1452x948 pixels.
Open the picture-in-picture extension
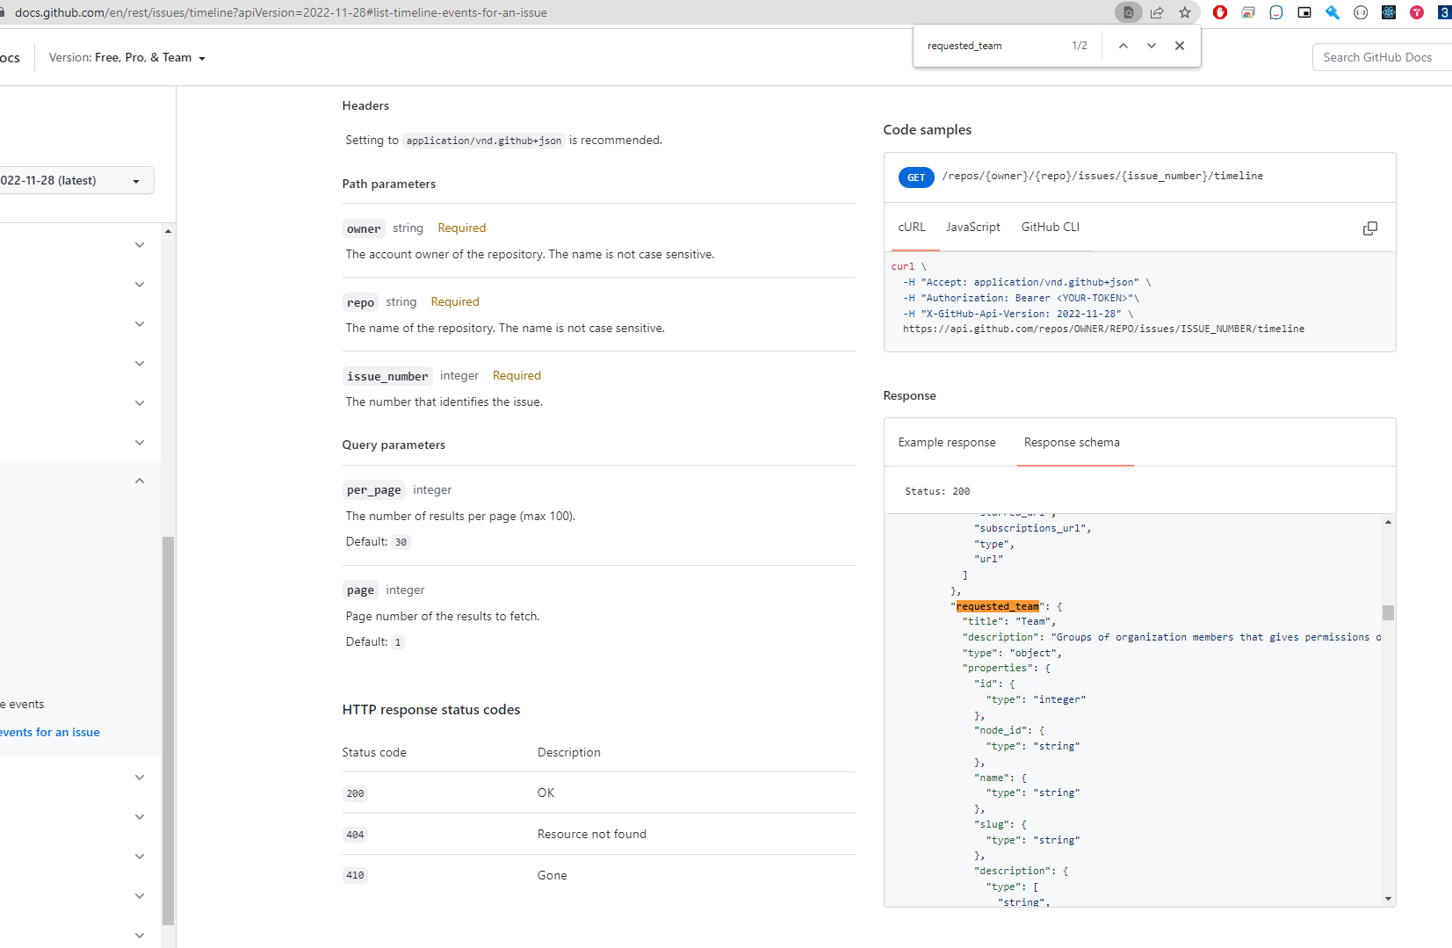1304,12
